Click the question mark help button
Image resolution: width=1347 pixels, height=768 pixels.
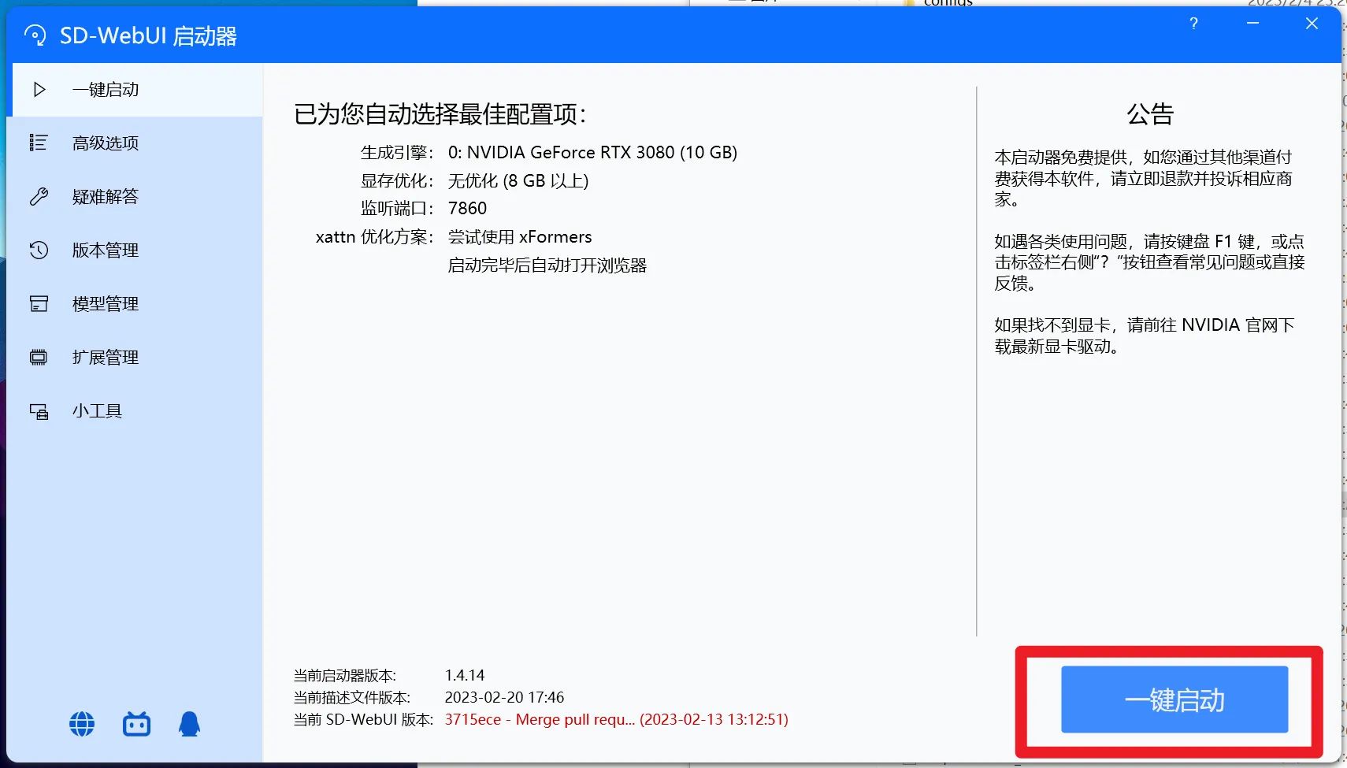tap(1193, 24)
